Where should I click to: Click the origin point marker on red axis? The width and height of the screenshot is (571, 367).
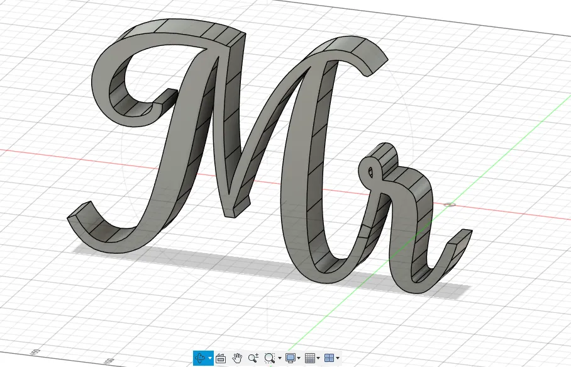pyautogui.click(x=450, y=205)
